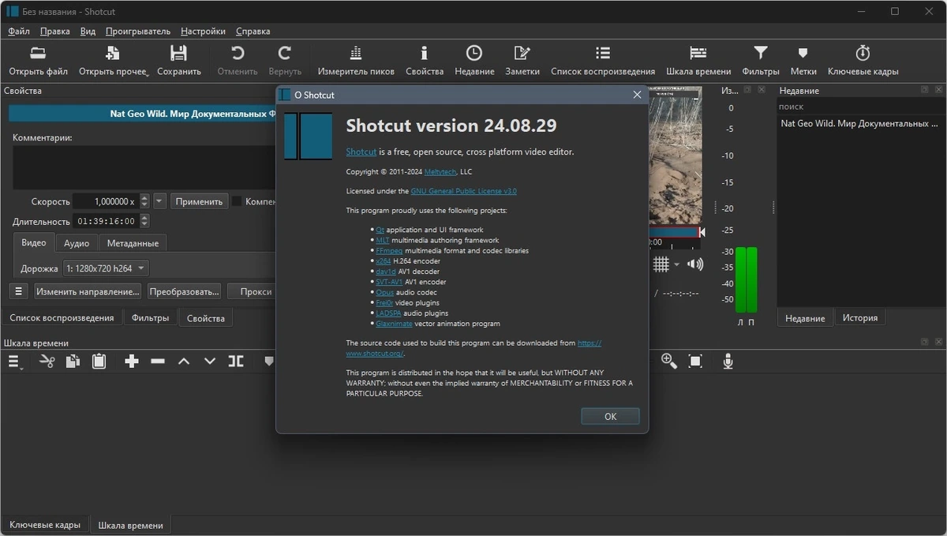Open the Проигрыватель menu
Viewport: 947px width, 536px height.
[138, 32]
